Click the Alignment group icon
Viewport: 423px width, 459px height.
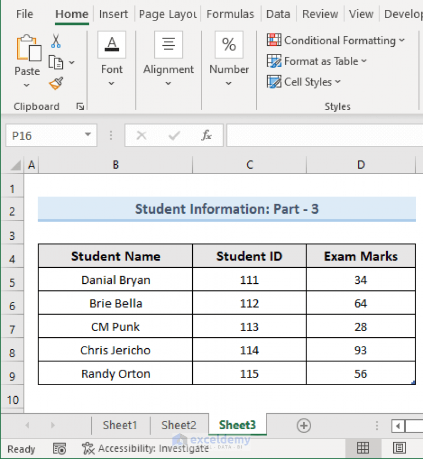tap(169, 45)
